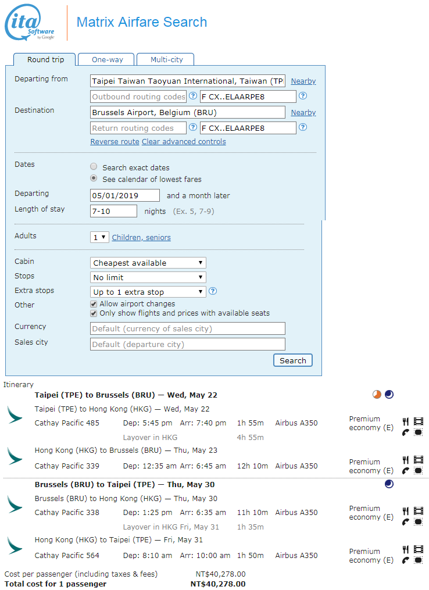
Task: Click the phone icon for flight 338
Action: [405, 522]
